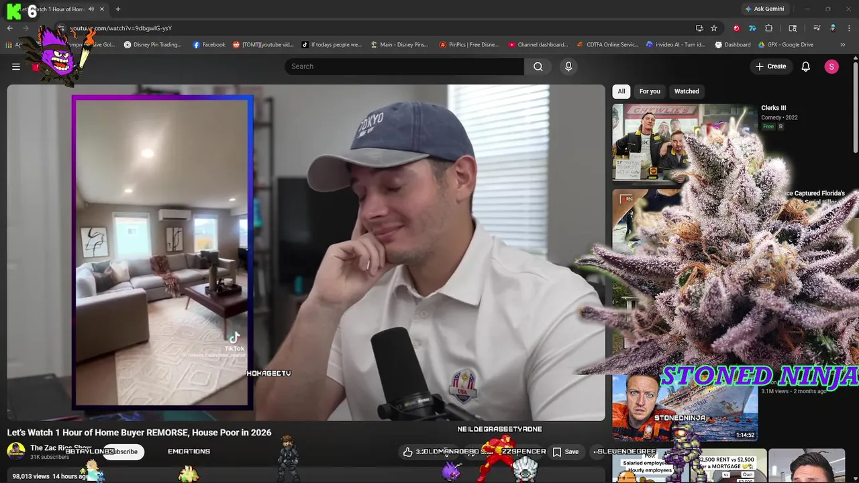Open the $2,500 RENT vs MORTGAGE thumbnail

[728, 466]
